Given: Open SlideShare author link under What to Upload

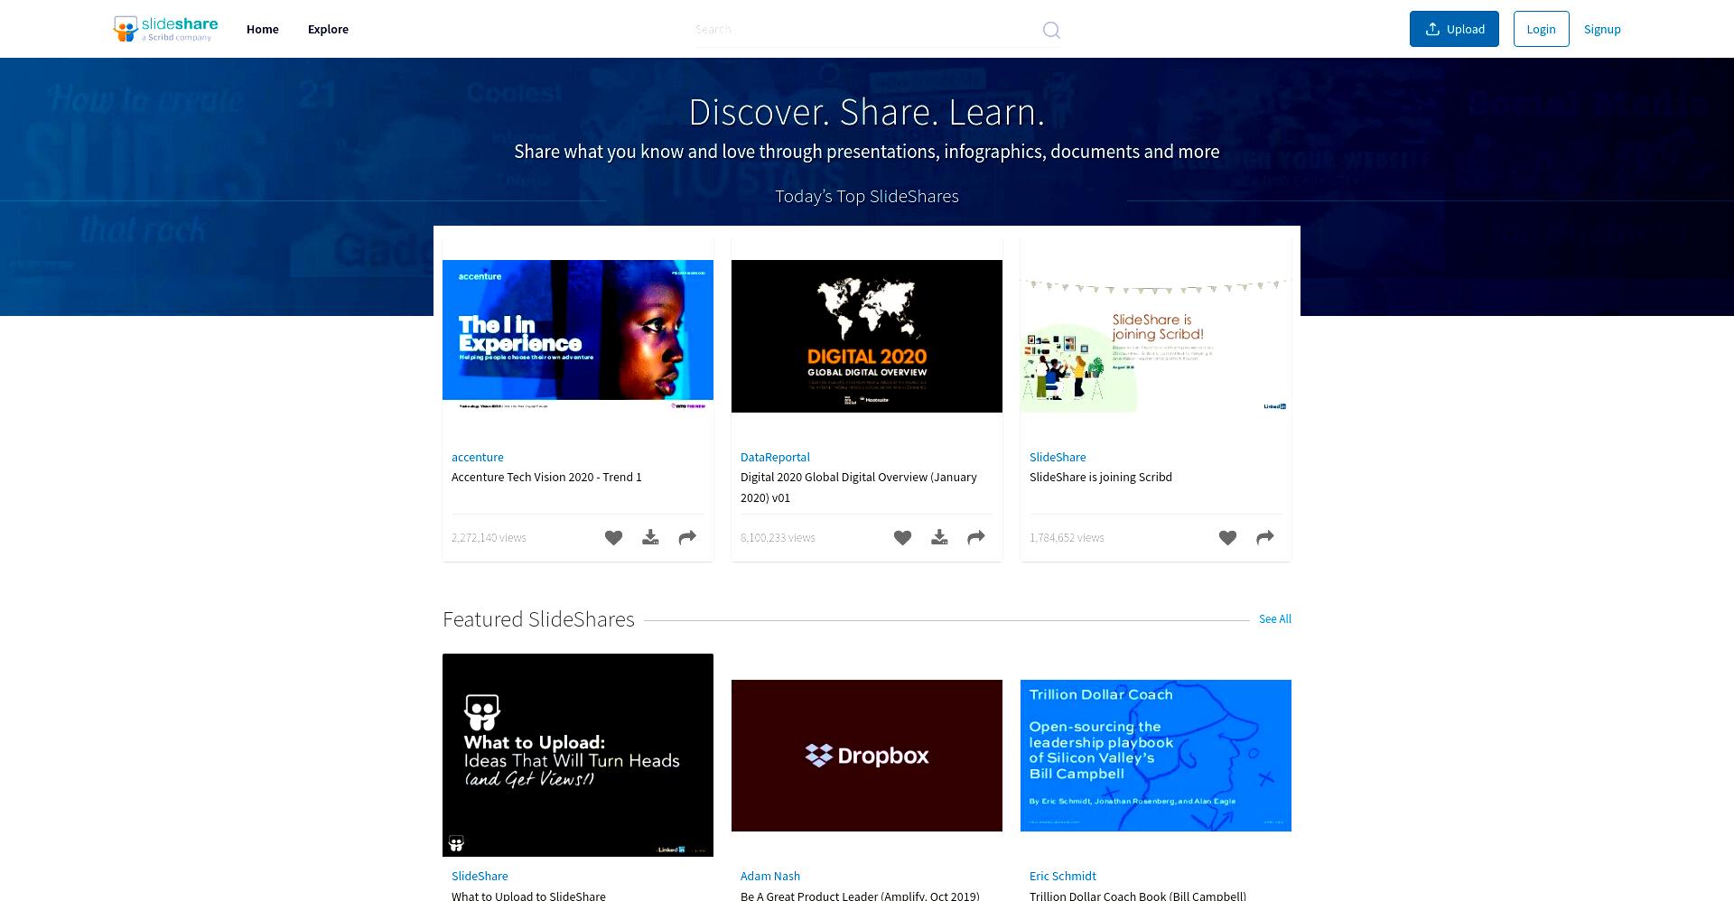Looking at the screenshot, I should (480, 876).
